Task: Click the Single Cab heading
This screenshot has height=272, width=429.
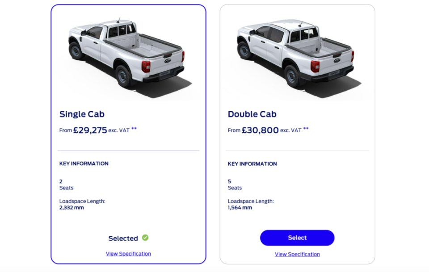Action: (82, 114)
